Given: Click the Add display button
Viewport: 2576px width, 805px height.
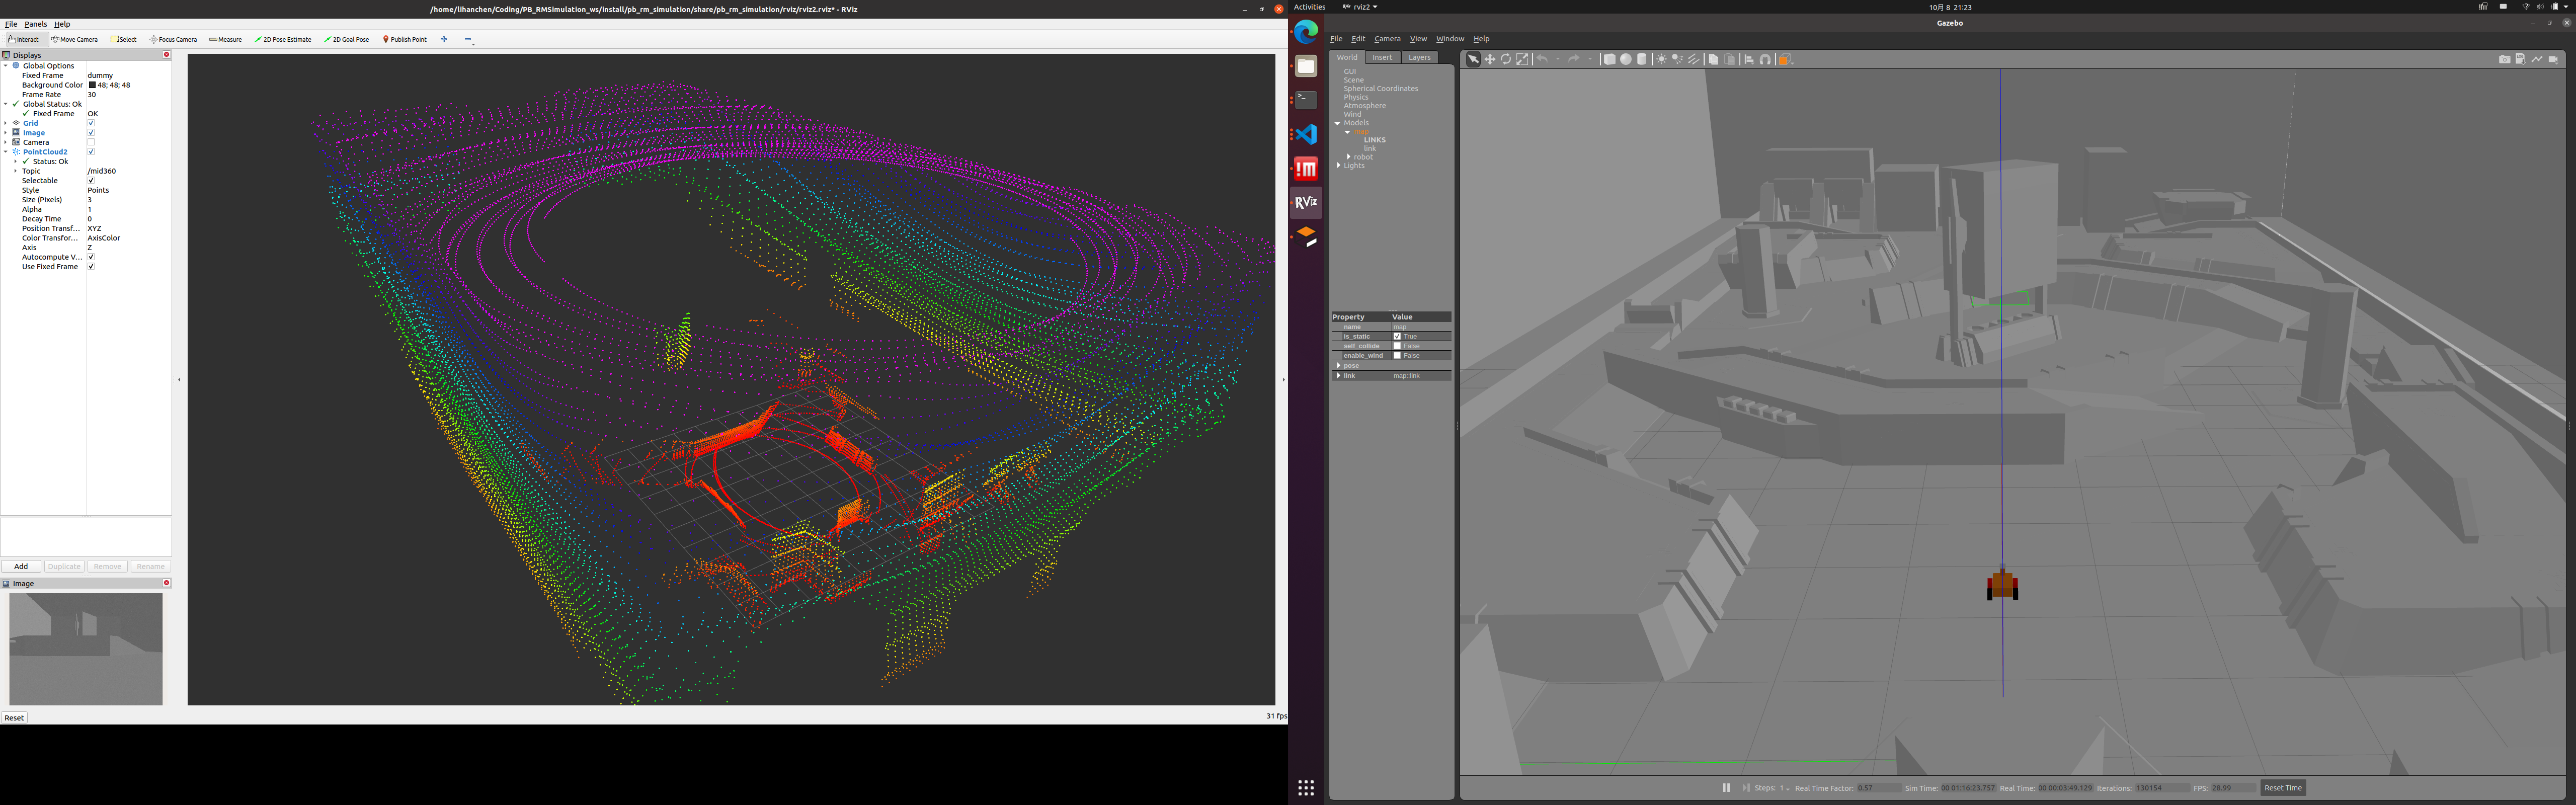Looking at the screenshot, I should [21, 566].
